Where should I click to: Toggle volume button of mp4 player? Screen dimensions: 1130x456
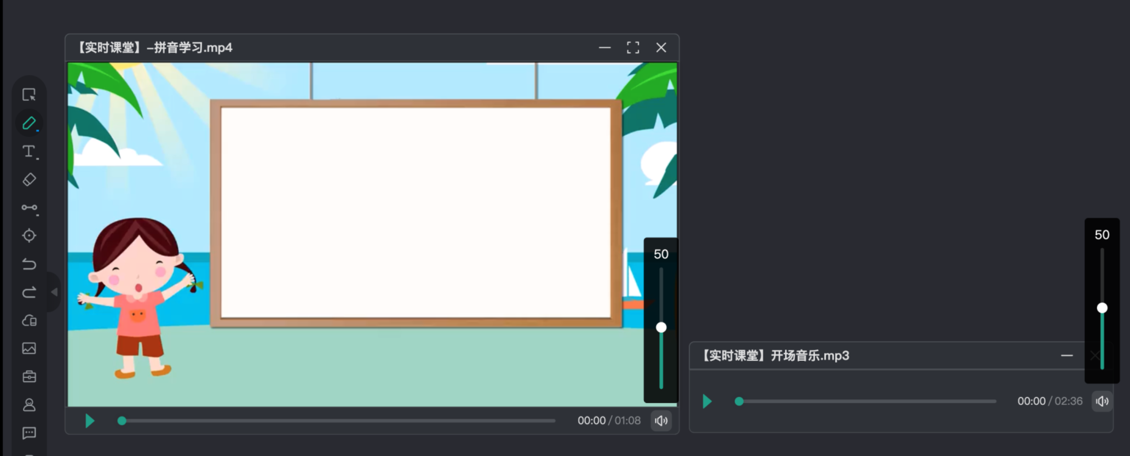[x=661, y=421]
